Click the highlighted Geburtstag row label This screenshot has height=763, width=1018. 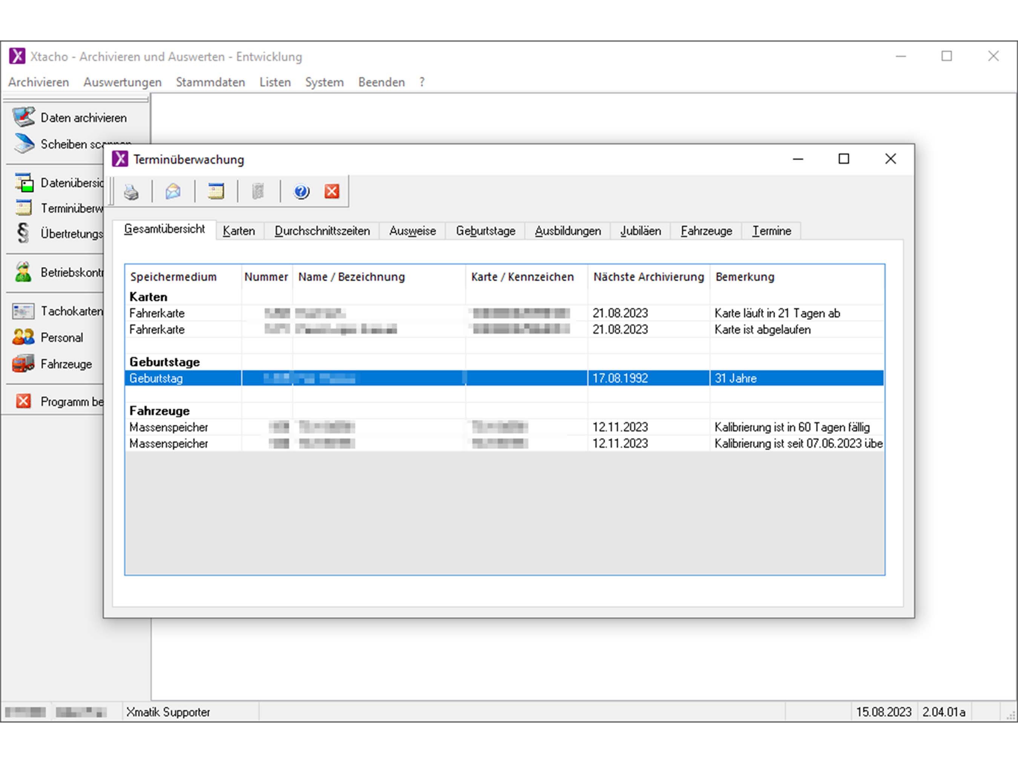pyautogui.click(x=156, y=378)
